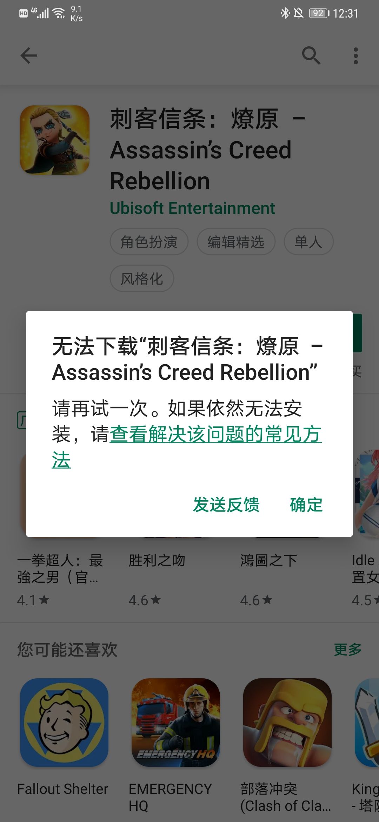This screenshot has width=379, height=822.
Task: Open the EMERGENCY HQ app icon
Action: coord(176,722)
